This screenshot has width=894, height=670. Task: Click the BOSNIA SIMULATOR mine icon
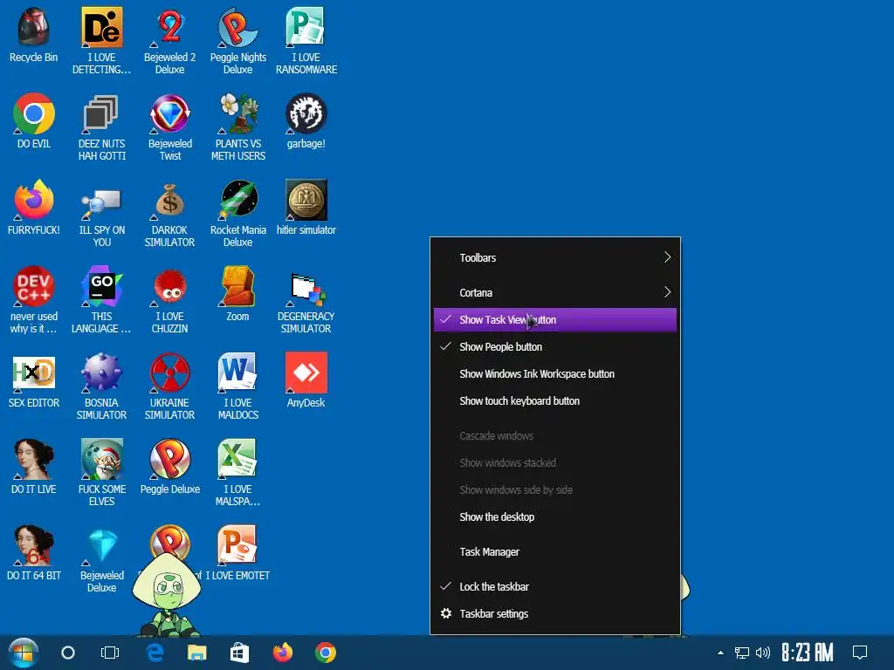click(x=101, y=373)
